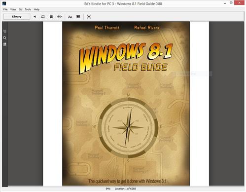Open font and text settings (Aa)
The image size is (246, 192).
click(x=70, y=17)
